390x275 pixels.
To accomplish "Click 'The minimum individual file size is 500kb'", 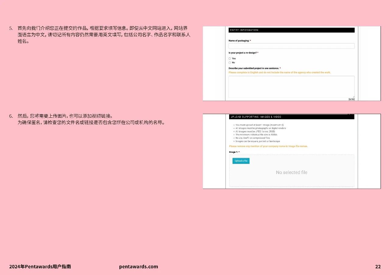I will click(256, 135).
